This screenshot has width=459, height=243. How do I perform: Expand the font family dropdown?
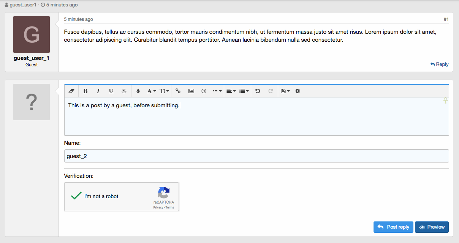point(152,91)
